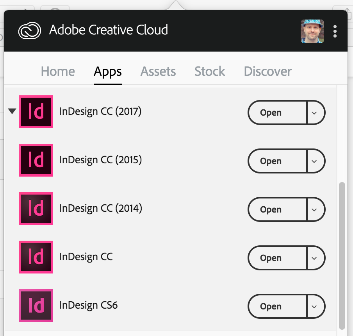This screenshot has width=353, height=336.
Task: Open the user profile avatar
Action: 312,31
